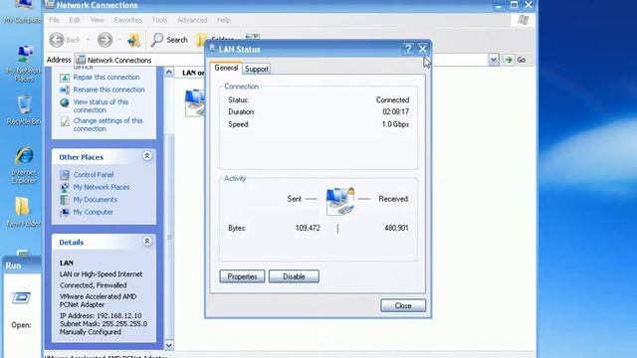
Task: Switch to the Support tab
Action: [257, 69]
